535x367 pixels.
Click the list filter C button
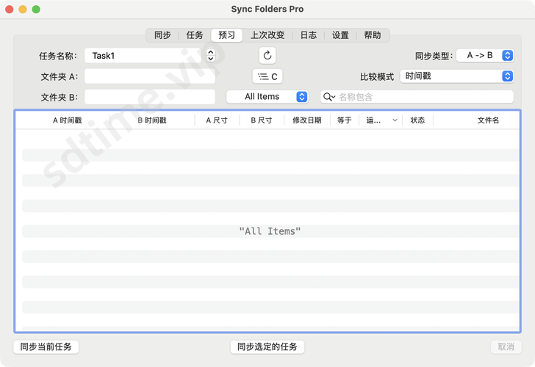(267, 76)
